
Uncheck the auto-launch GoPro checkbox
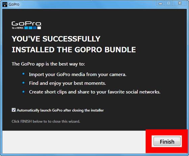coord(13,110)
